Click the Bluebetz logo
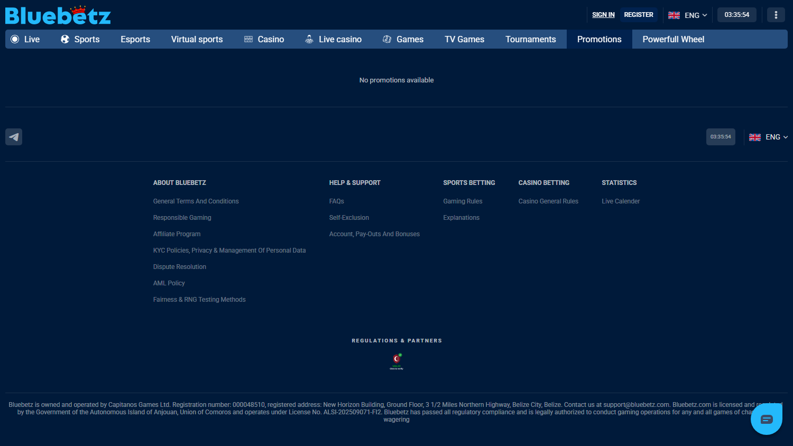Screen dimensions: 793x446 (58, 15)
